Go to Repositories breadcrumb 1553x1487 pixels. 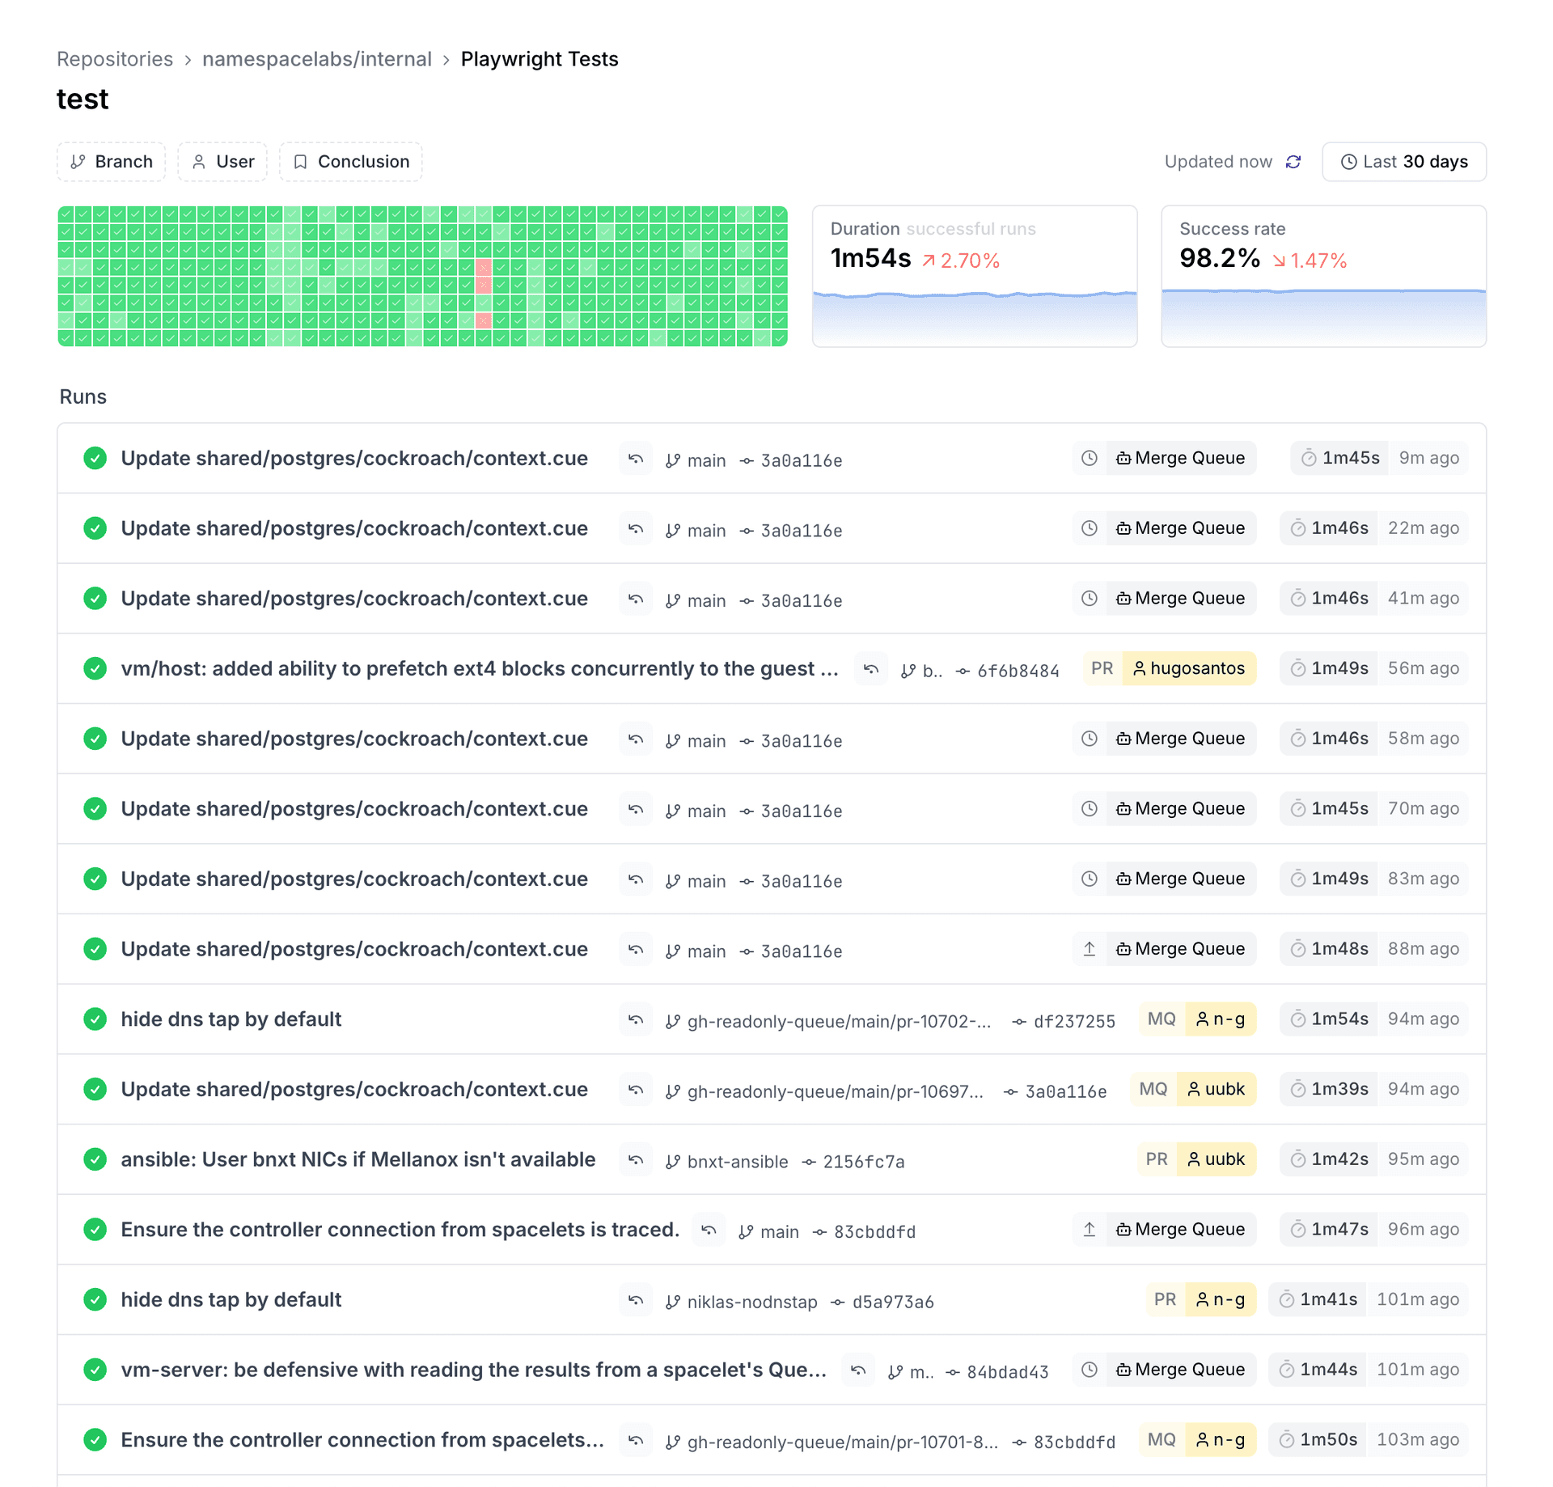coord(115,59)
